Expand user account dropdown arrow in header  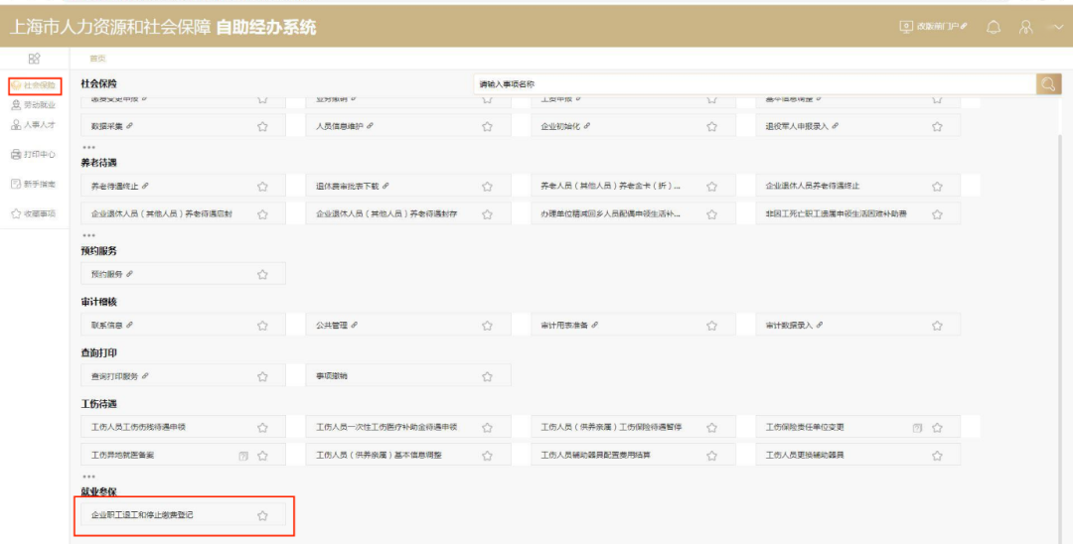(1058, 28)
